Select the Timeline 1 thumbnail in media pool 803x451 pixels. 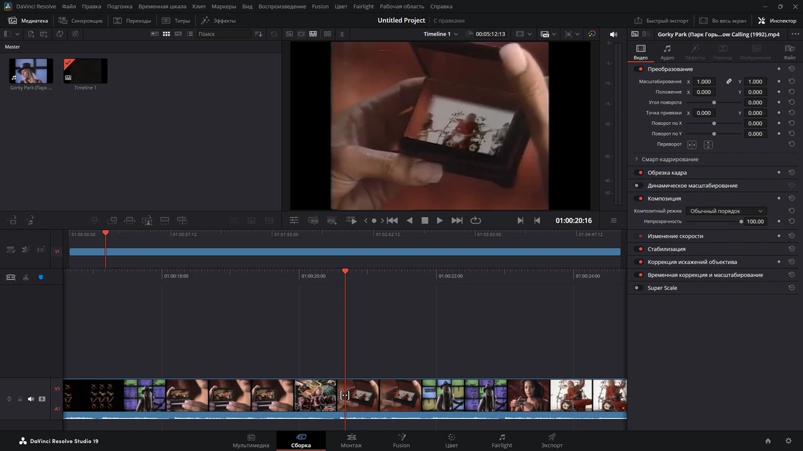(x=85, y=71)
